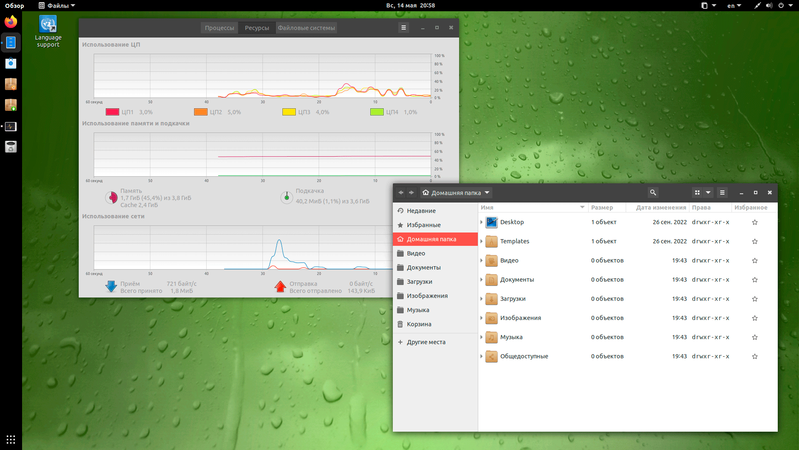Open the file manager hamburger menu

tap(722, 192)
